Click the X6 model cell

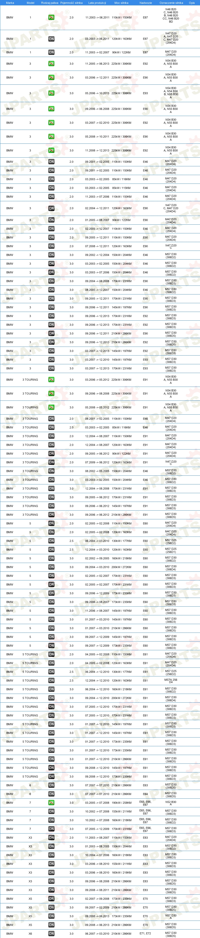(30, 934)
